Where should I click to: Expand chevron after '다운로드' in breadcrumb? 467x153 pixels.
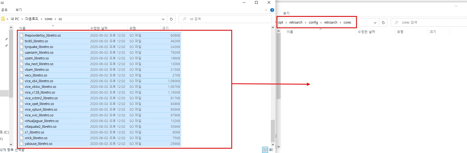click(x=41, y=19)
